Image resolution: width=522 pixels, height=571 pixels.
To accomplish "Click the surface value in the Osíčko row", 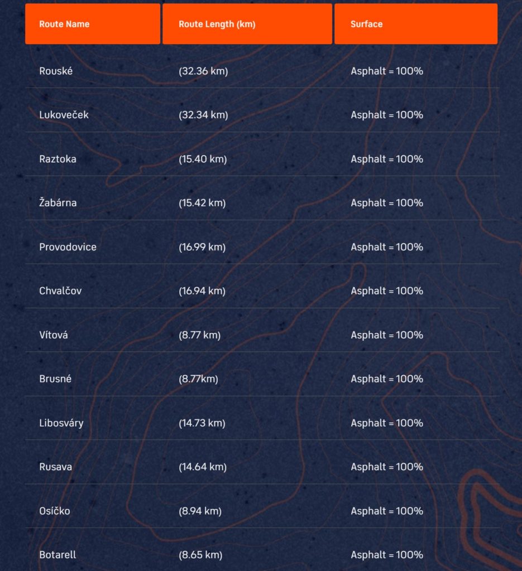I will click(x=387, y=511).
